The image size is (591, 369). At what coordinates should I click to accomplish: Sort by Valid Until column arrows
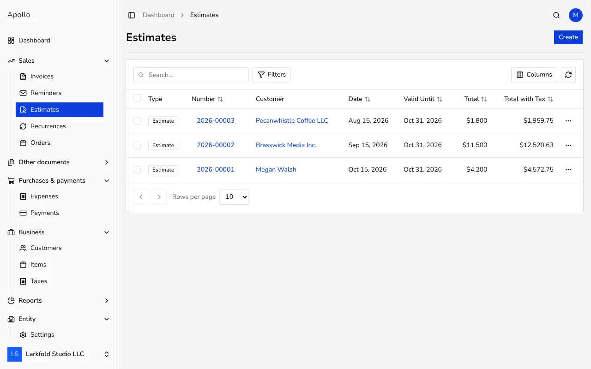click(x=440, y=99)
